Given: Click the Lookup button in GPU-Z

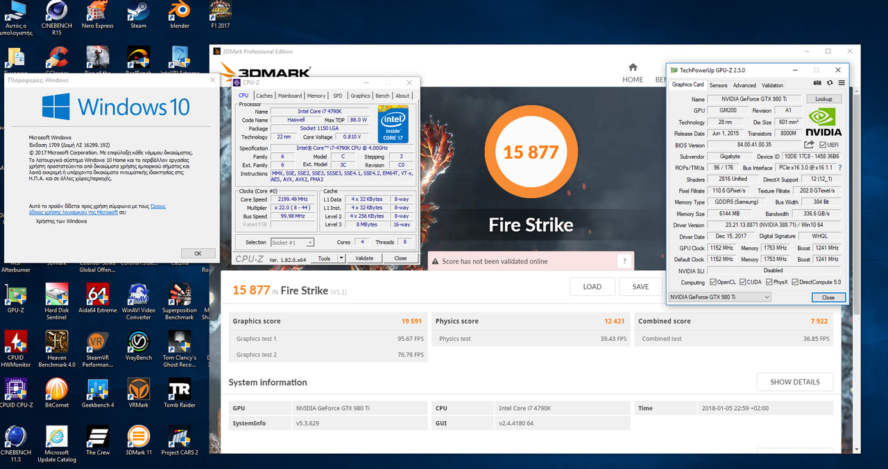Looking at the screenshot, I should click(x=823, y=99).
